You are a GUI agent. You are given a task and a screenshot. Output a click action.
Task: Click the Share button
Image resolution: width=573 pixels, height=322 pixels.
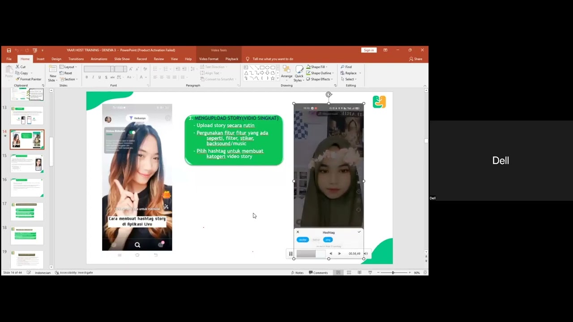click(x=415, y=59)
